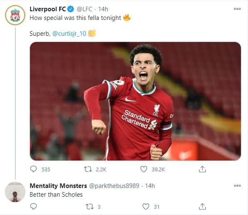Open the @curtisjr_10 mention link

(x=69, y=34)
